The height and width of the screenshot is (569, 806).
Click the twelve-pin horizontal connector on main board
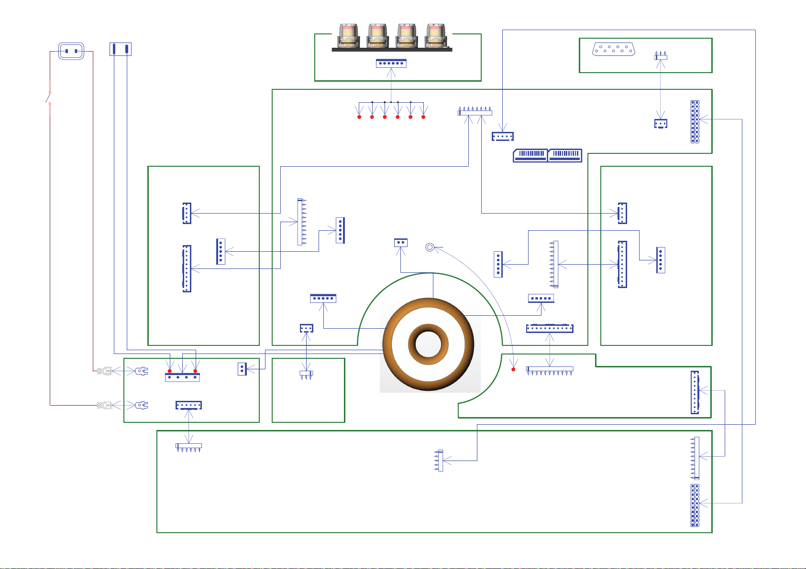[550, 328]
